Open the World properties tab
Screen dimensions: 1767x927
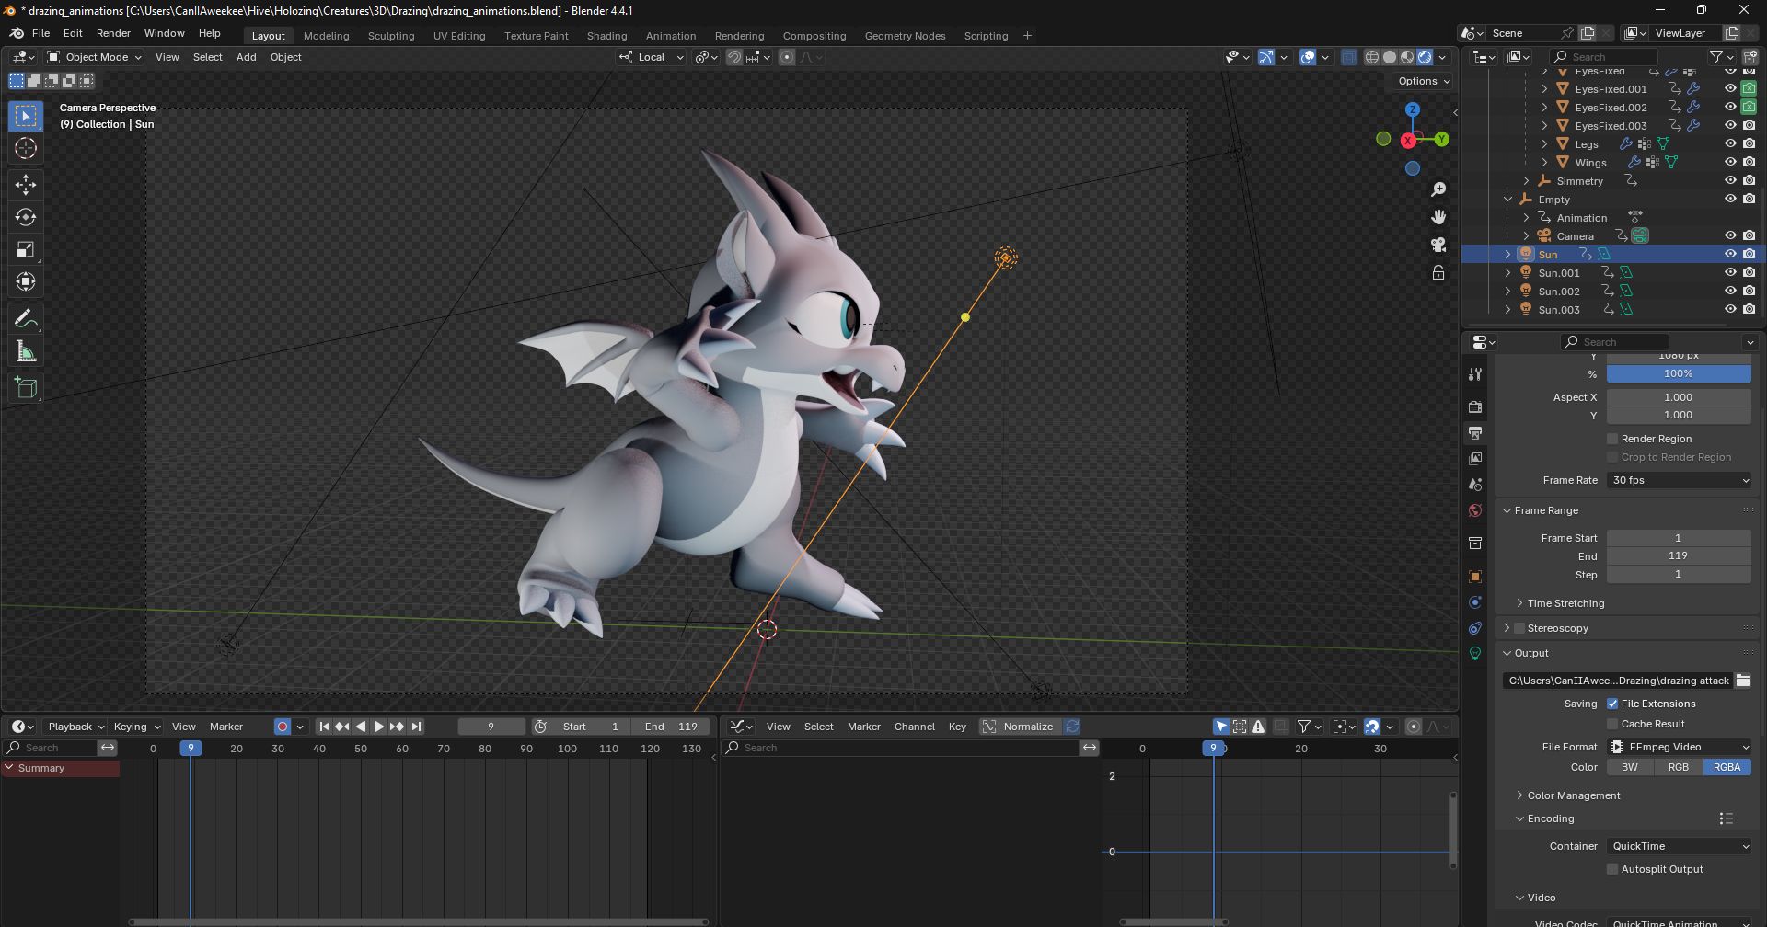coord(1475,510)
